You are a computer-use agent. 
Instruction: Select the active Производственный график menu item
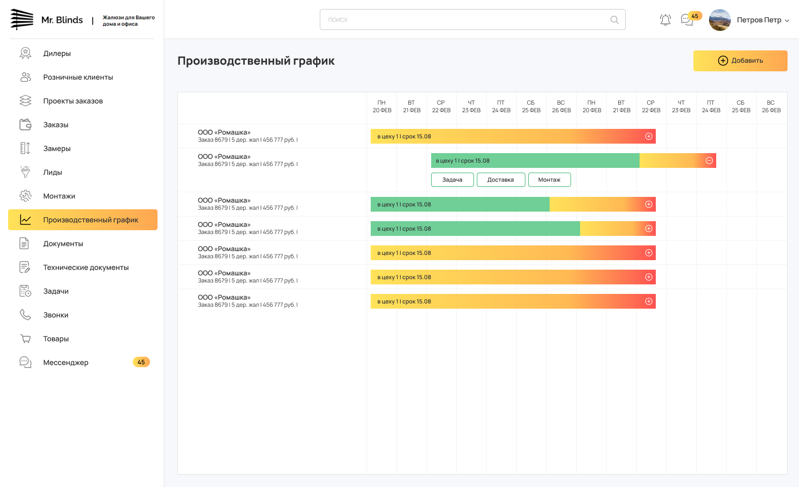pyautogui.click(x=83, y=220)
